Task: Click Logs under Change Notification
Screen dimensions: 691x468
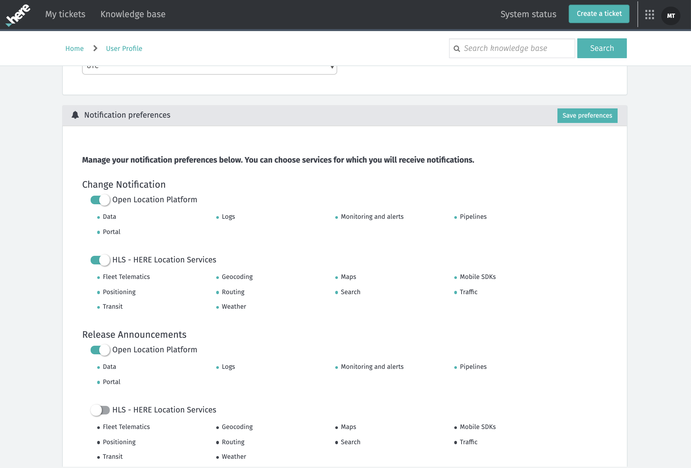Action: 228,217
